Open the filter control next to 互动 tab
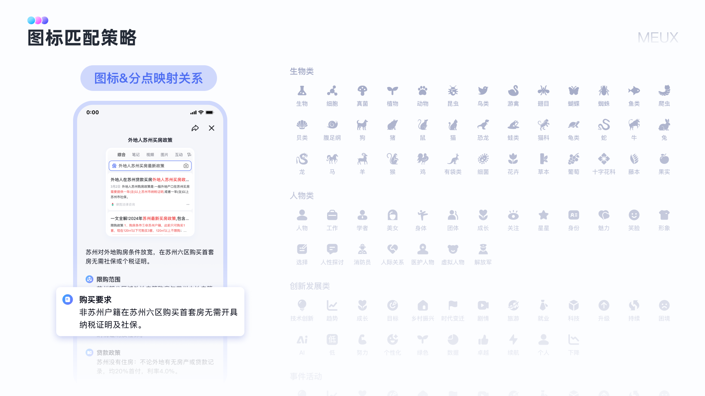Screen dimensions: 705x396 [189, 154]
